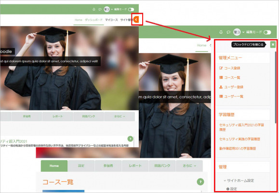Close the block drawer with green X button

[x=273, y=44]
